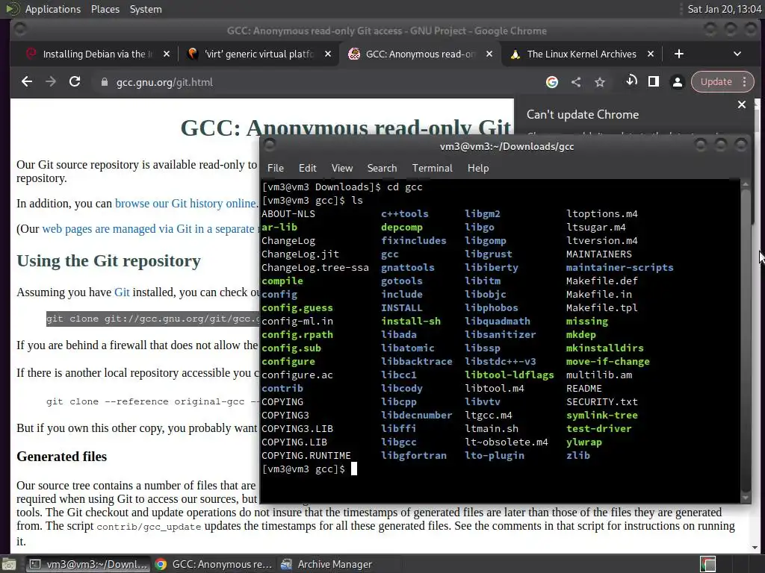The width and height of the screenshot is (765, 573).
Task: Click the Git link in Assuming you have
Action: (x=122, y=292)
